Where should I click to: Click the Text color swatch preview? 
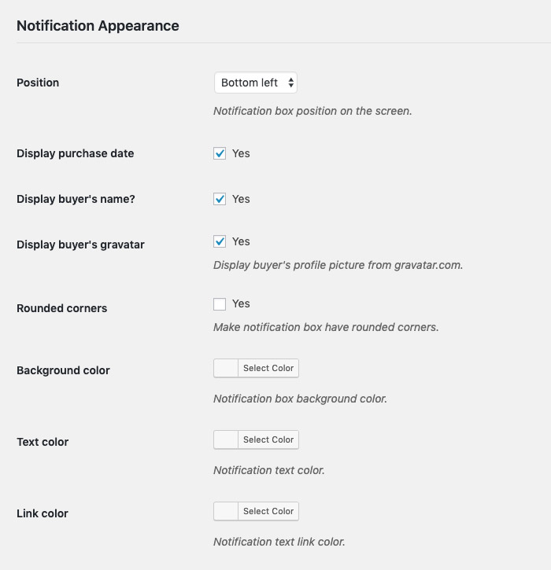click(x=226, y=439)
